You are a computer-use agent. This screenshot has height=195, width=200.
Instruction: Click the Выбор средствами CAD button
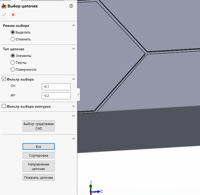tap(39, 126)
